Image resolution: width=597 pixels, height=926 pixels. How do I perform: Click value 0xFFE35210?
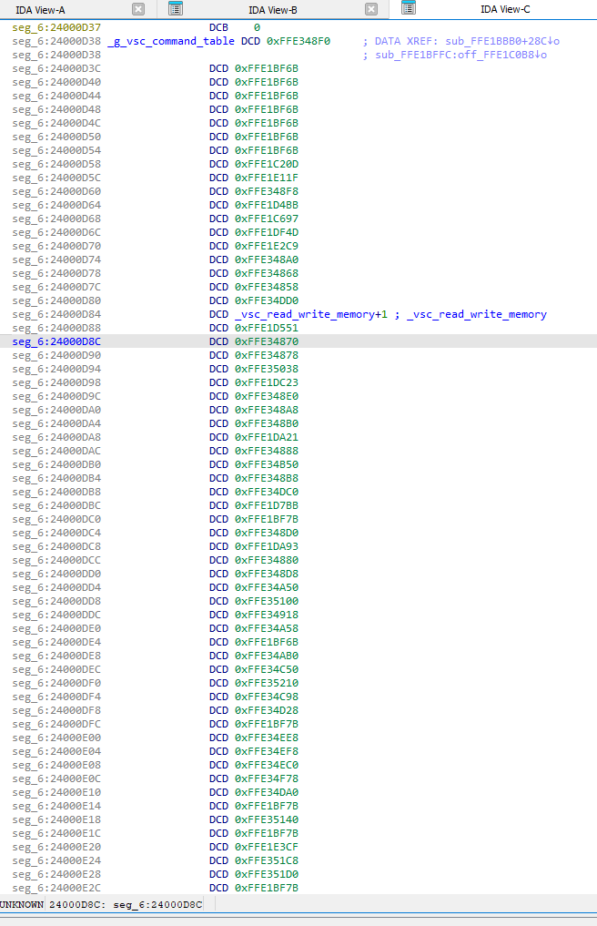pos(267,683)
